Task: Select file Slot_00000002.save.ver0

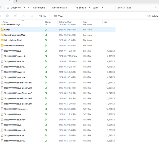Action: click(x=15, y=56)
